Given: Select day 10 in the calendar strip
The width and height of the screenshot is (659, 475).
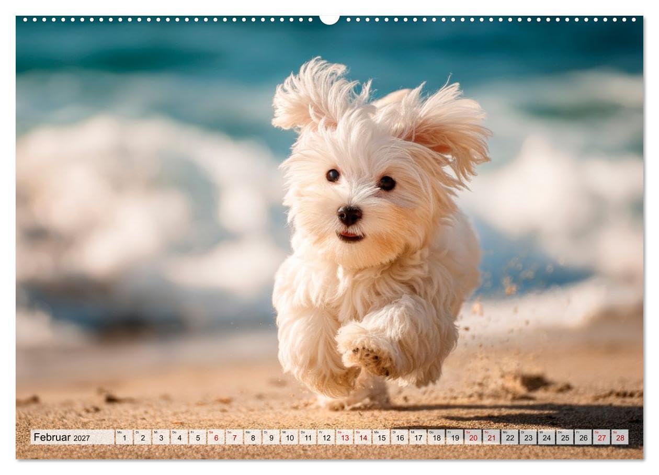Looking at the screenshot, I should click(289, 437).
